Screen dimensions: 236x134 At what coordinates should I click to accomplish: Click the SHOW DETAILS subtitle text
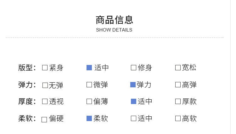click(x=114, y=30)
